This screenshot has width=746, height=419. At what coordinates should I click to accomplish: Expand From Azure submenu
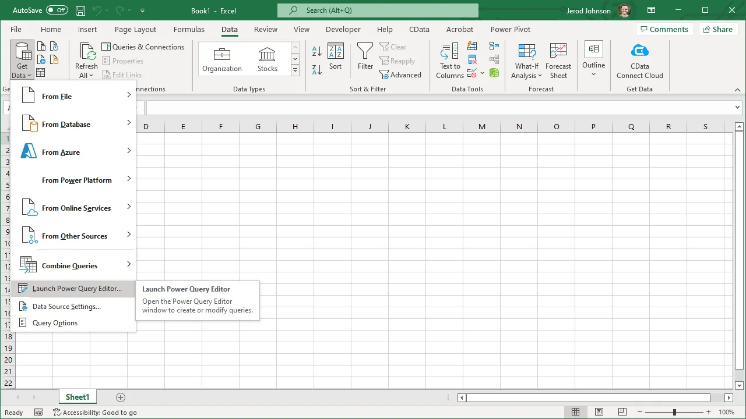click(x=73, y=151)
